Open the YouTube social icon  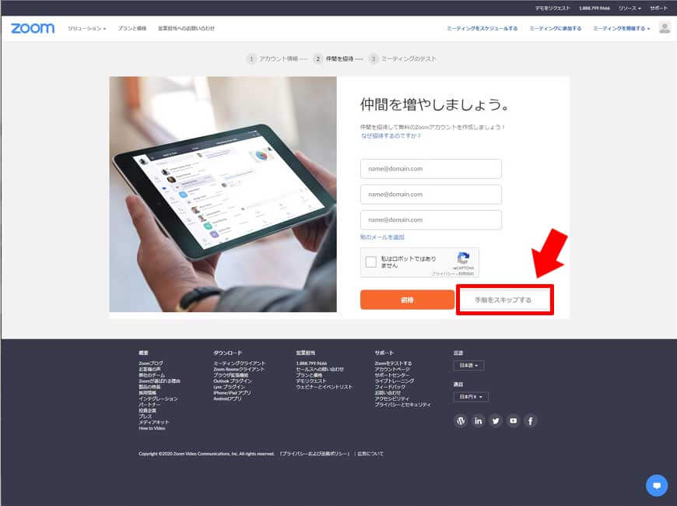tap(513, 420)
